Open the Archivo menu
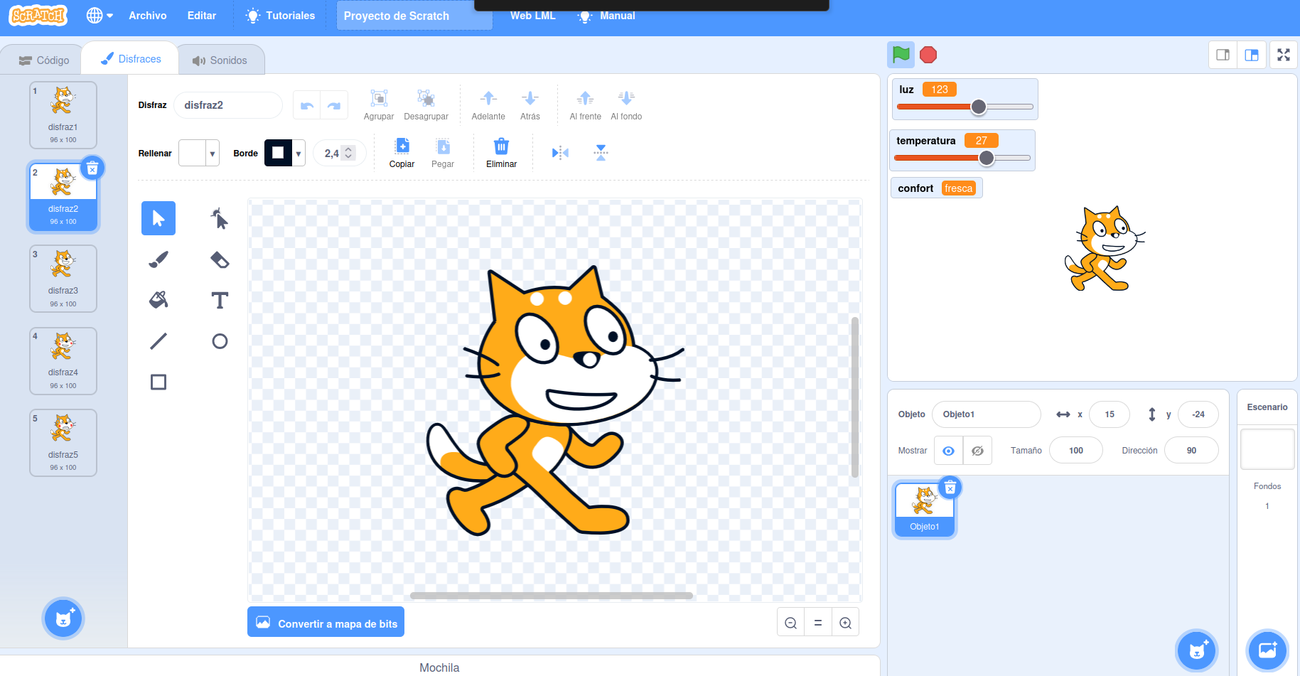Image resolution: width=1300 pixels, height=676 pixels. coord(147,16)
